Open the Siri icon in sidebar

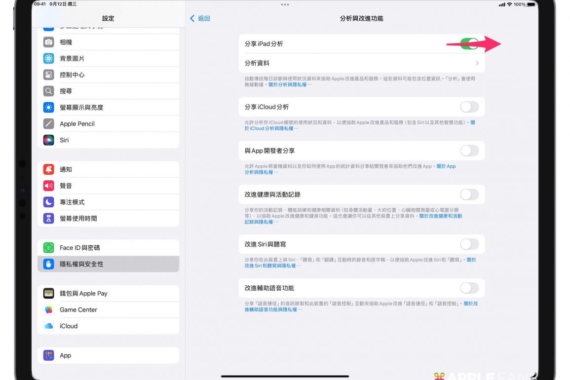tap(48, 140)
